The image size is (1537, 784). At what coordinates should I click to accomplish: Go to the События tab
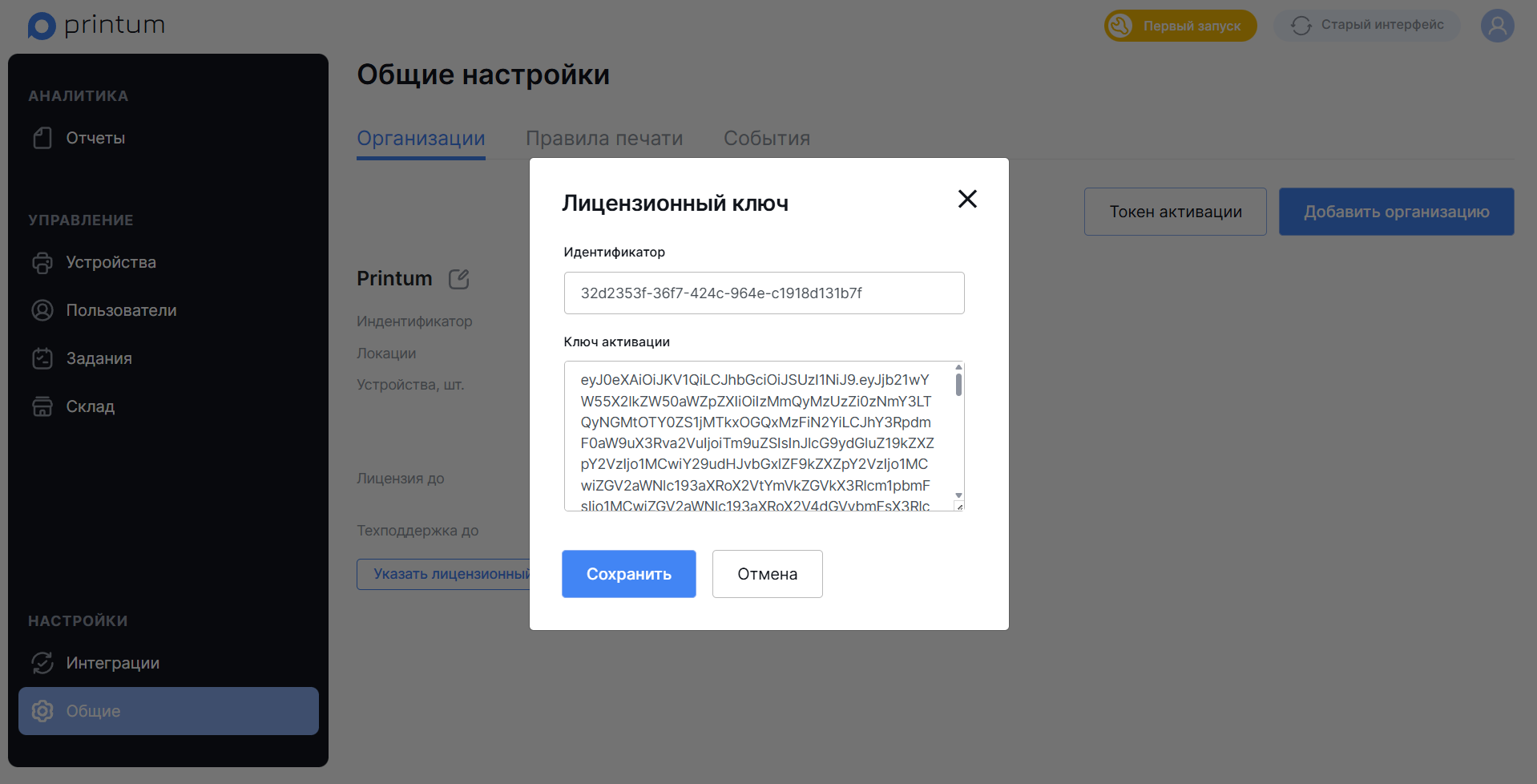tap(767, 139)
